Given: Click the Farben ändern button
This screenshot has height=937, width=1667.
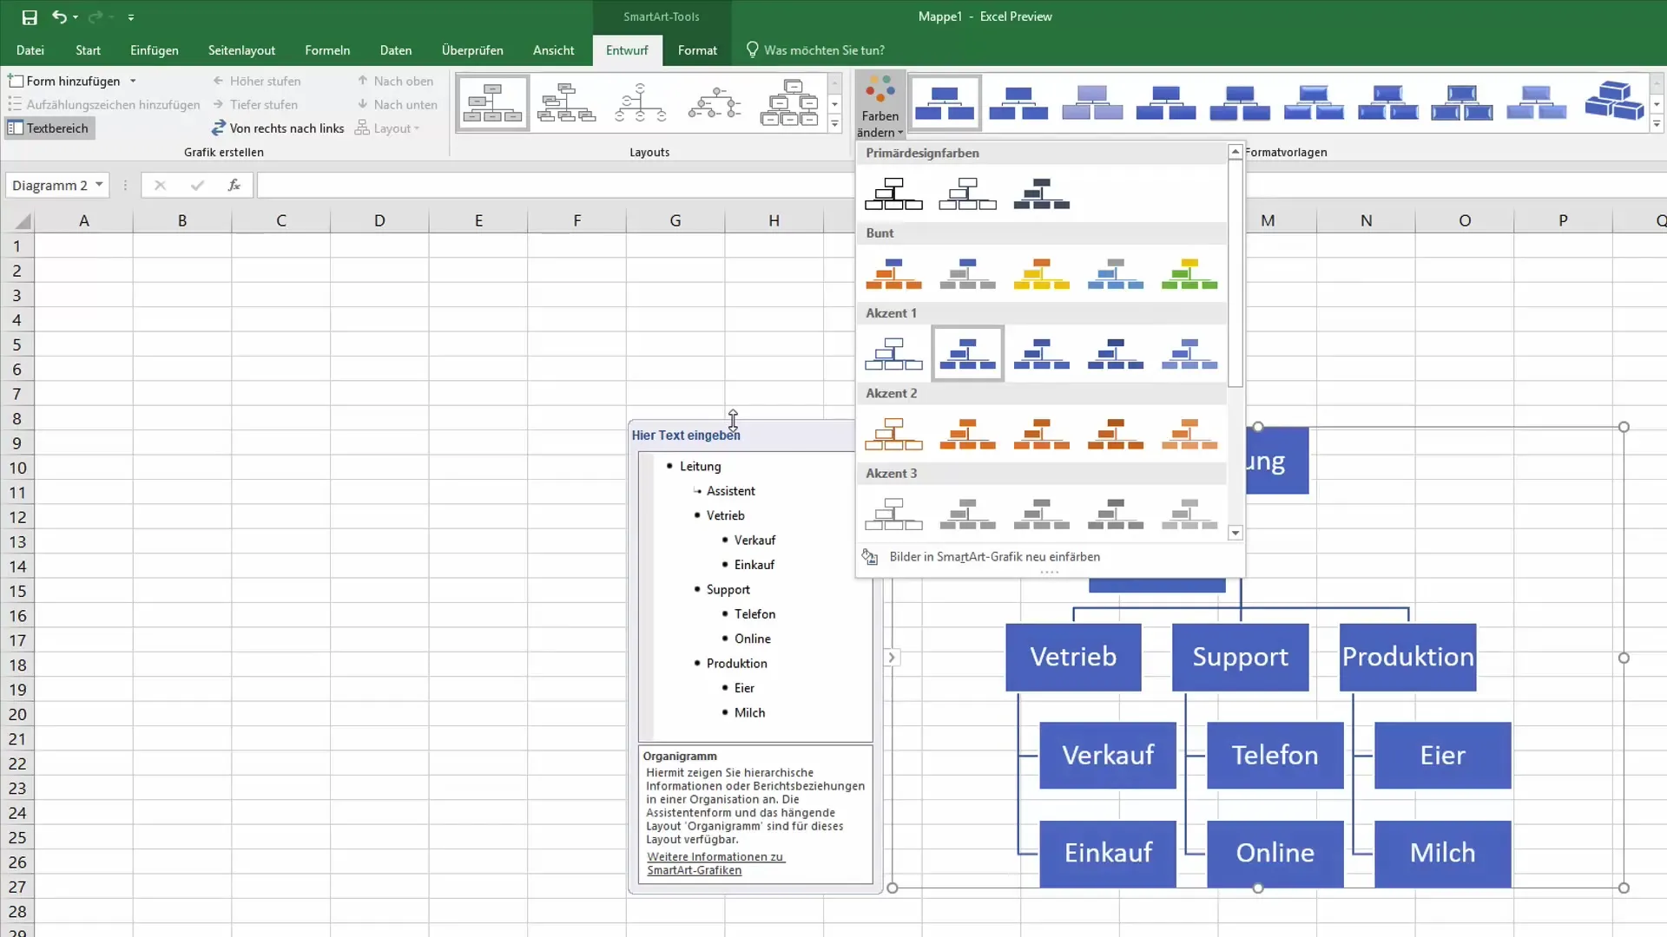Looking at the screenshot, I should click(x=880, y=107).
